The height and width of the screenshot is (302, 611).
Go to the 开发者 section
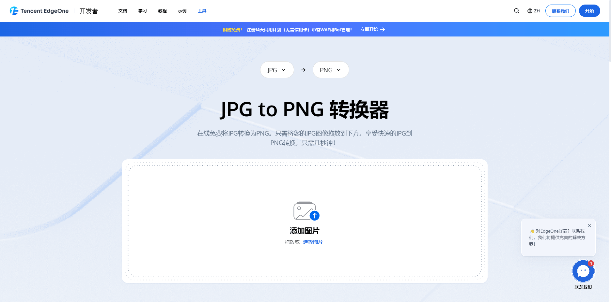88,11
